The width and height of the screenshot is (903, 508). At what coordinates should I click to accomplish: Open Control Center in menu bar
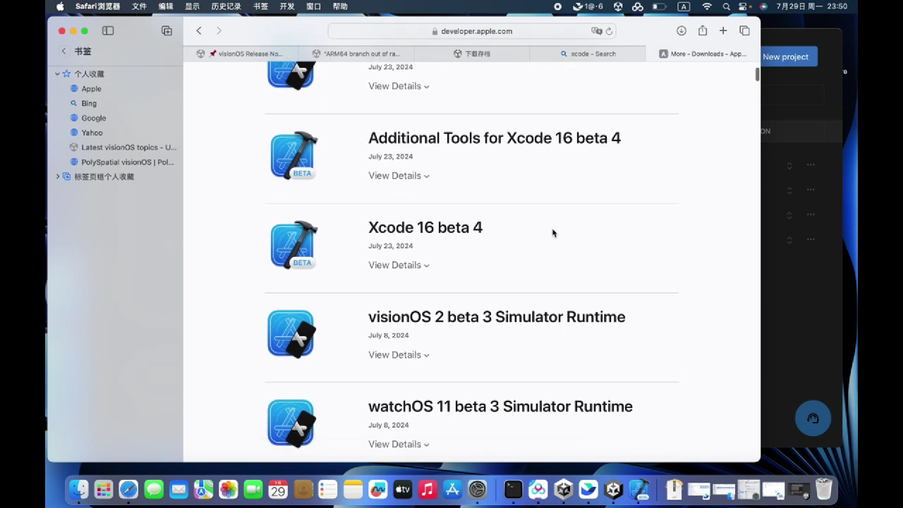click(744, 6)
